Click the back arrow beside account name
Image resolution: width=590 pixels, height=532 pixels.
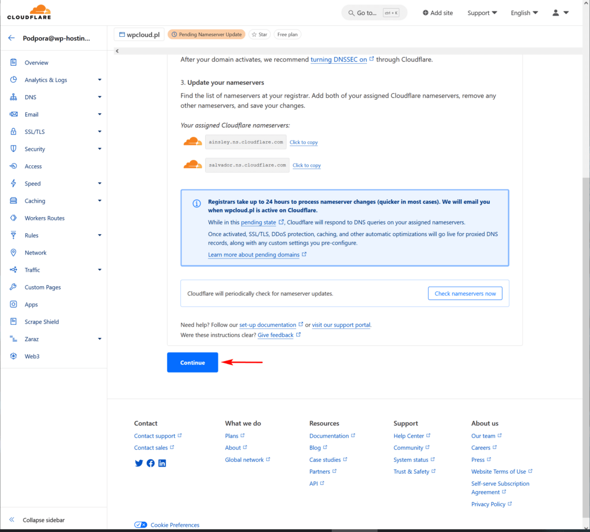12,39
